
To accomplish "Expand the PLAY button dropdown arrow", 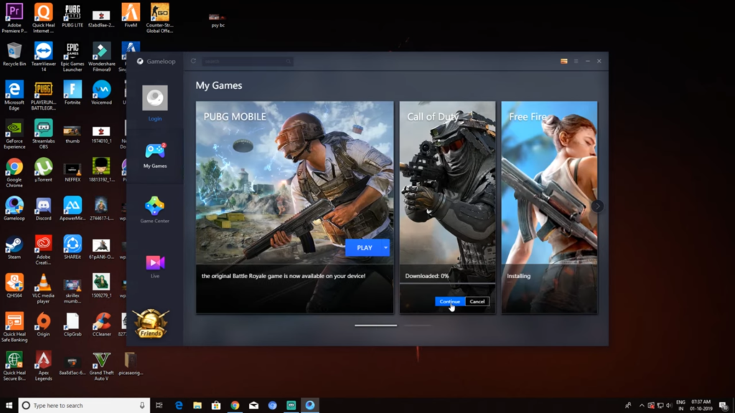I will coord(385,247).
